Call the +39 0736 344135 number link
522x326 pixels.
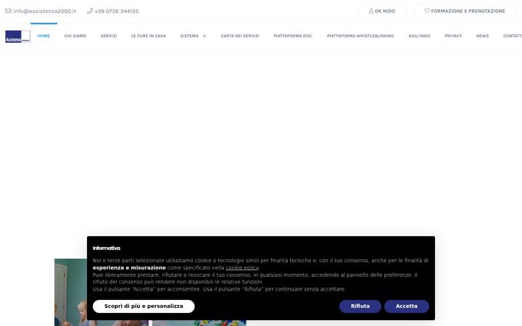117,11
